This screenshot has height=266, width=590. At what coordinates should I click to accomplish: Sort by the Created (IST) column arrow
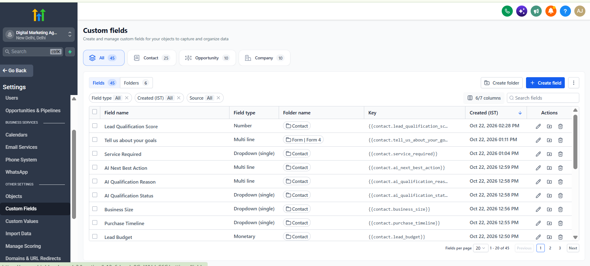(x=520, y=113)
